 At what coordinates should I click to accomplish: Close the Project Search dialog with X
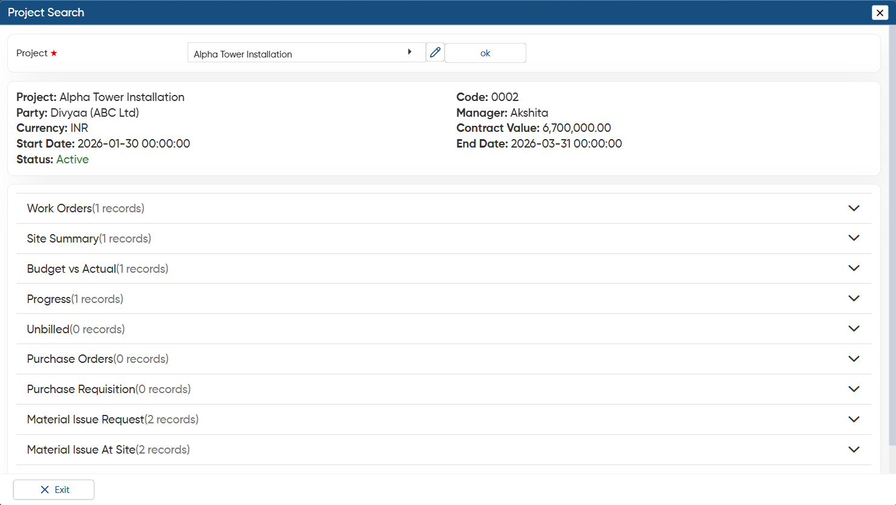point(880,13)
